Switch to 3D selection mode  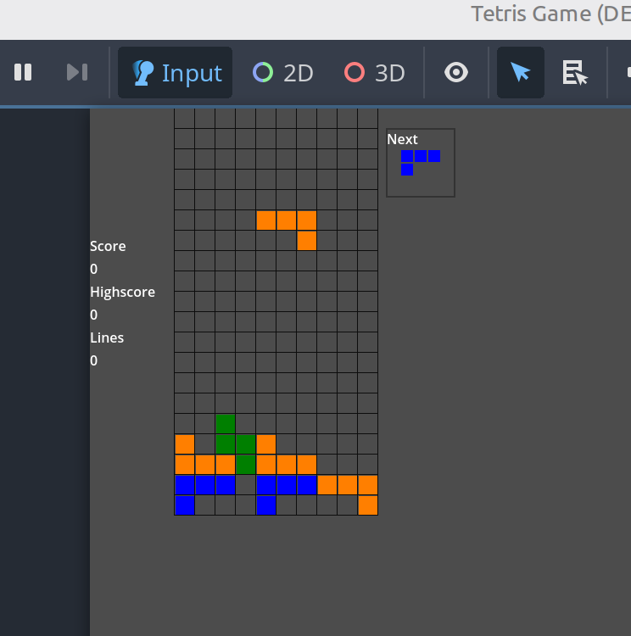[375, 72]
